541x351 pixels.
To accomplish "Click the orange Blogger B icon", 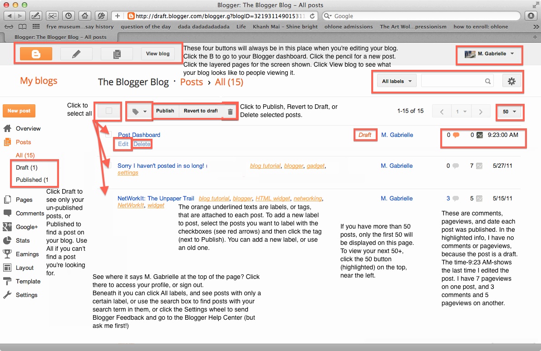I will [x=35, y=54].
